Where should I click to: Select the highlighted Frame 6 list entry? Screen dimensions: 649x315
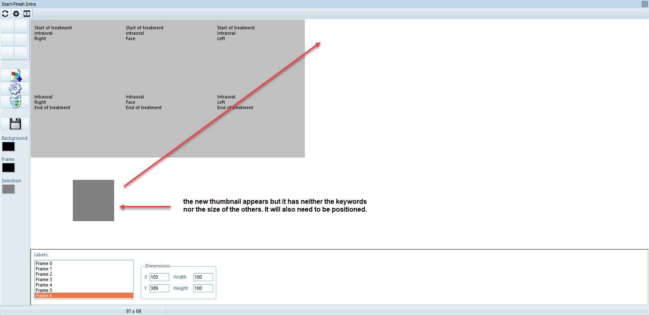44,296
